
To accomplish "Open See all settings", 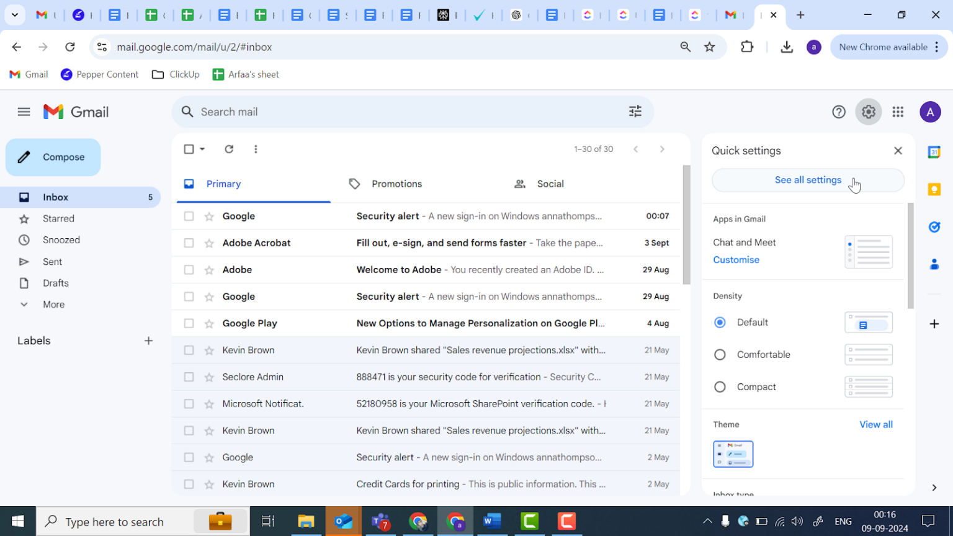I will coord(807,180).
